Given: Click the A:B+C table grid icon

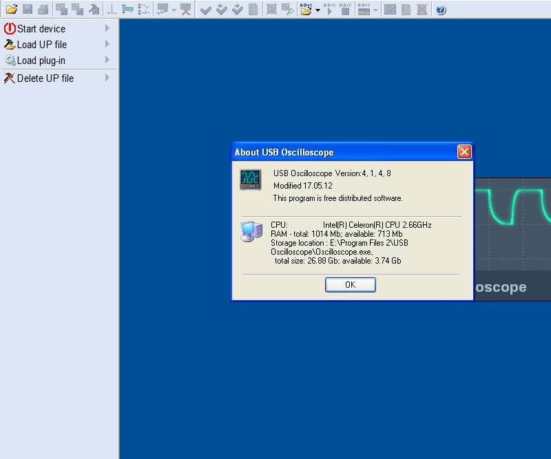Looking at the screenshot, I should click(364, 9).
